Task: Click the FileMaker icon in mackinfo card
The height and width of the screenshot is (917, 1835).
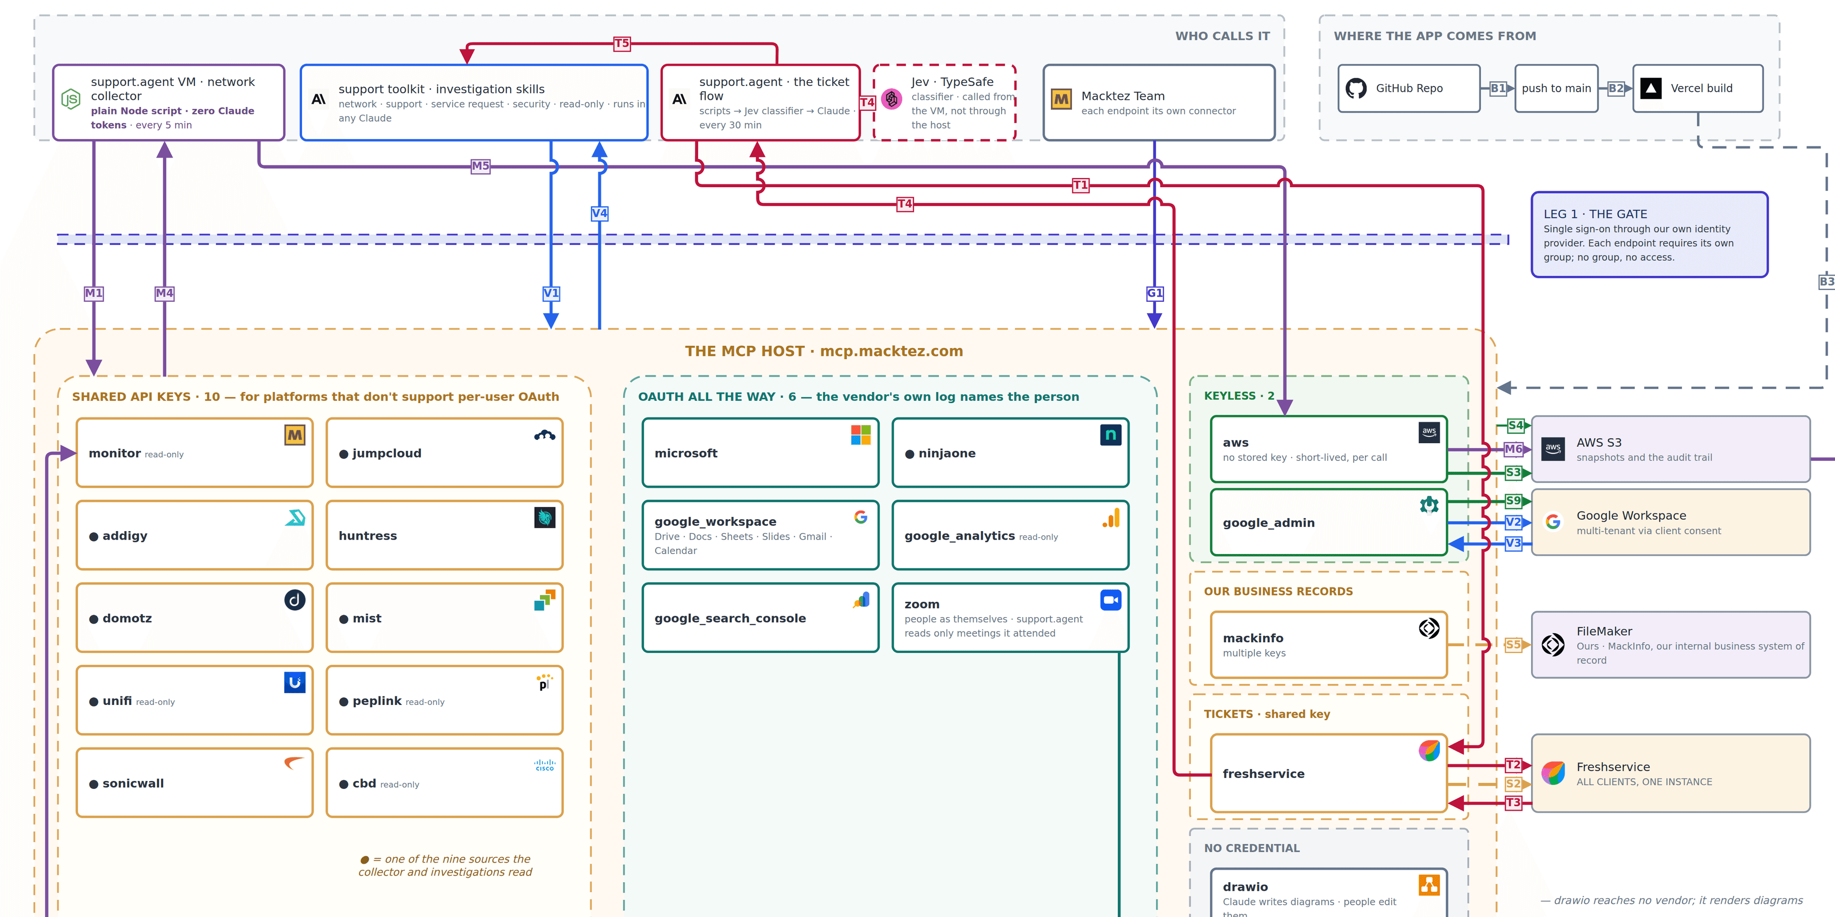Action: [1429, 629]
